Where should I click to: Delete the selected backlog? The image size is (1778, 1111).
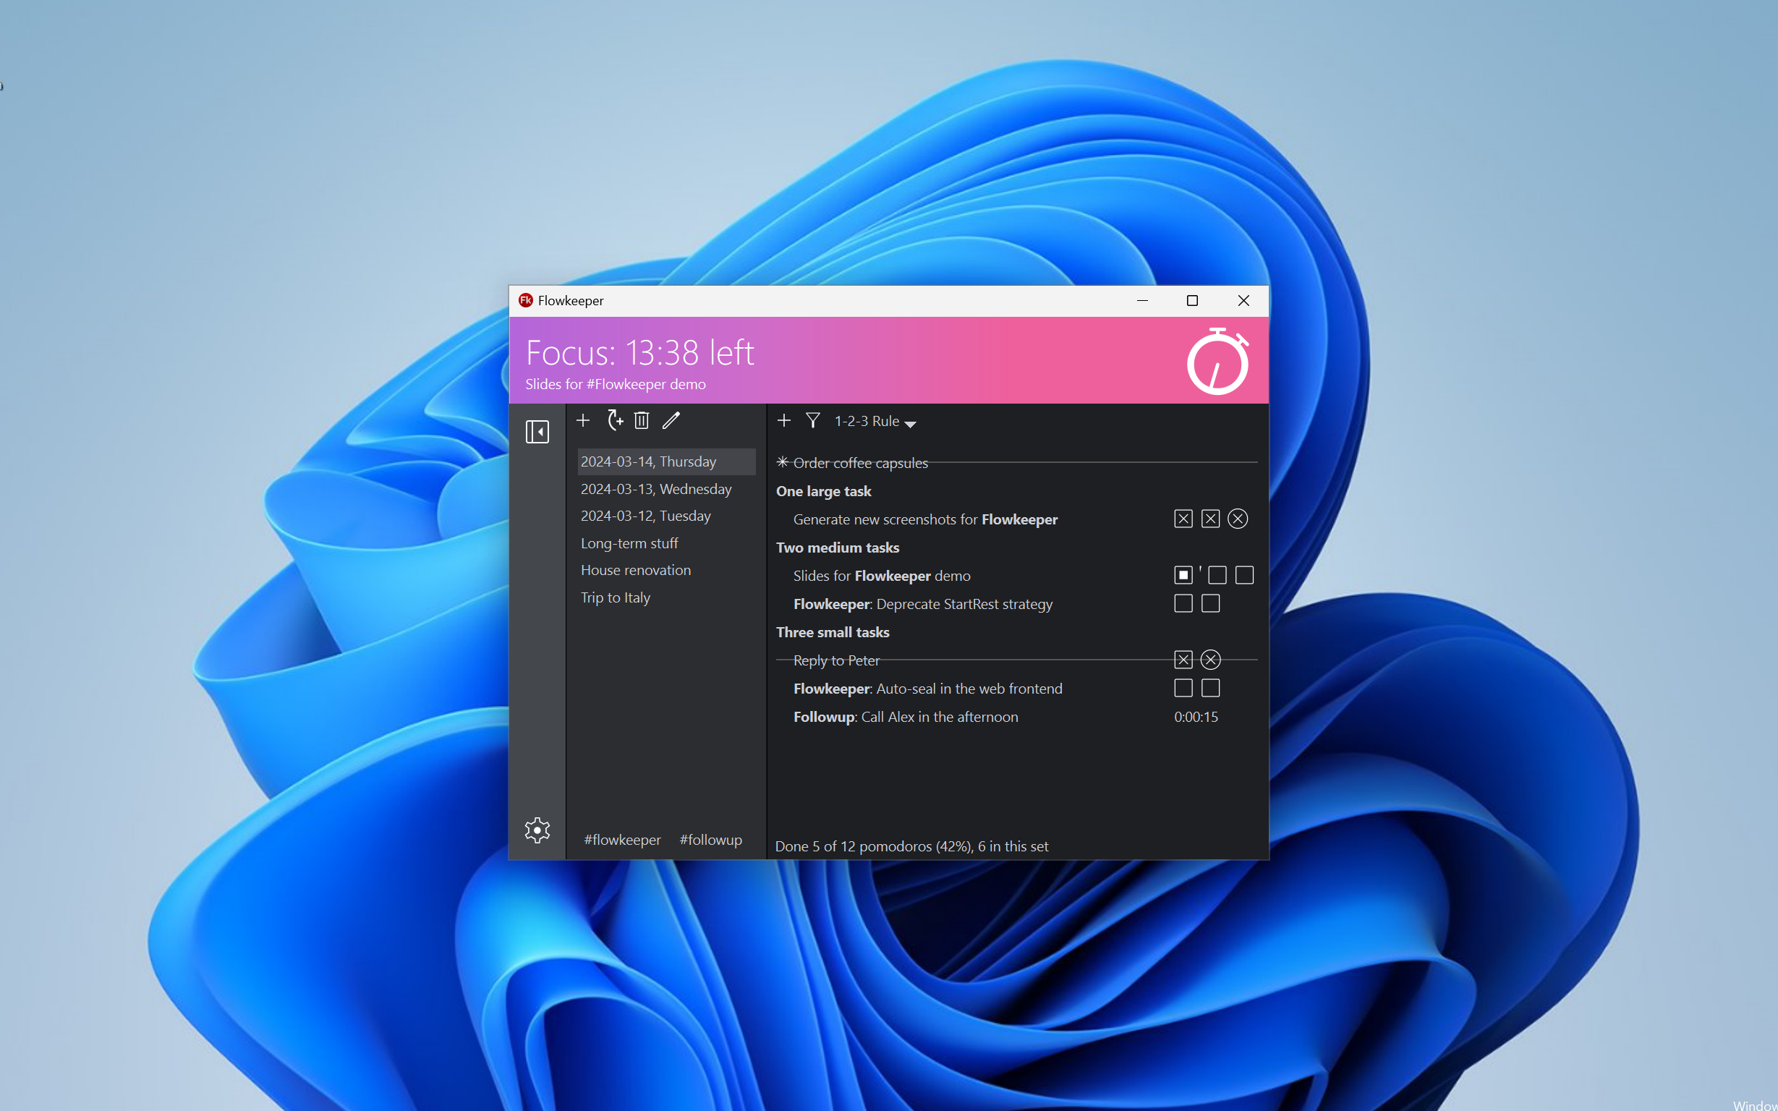642,420
